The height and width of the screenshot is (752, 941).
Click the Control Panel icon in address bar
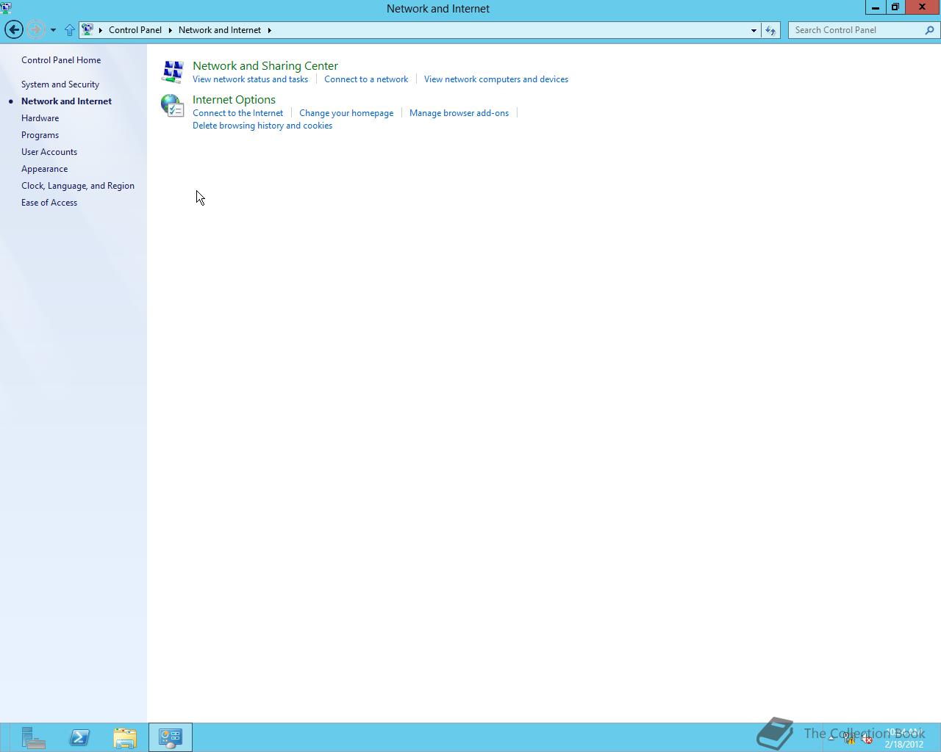87,30
